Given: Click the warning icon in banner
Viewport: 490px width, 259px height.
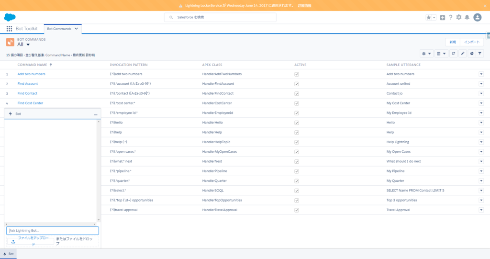Looking at the screenshot, I should [x=180, y=6].
